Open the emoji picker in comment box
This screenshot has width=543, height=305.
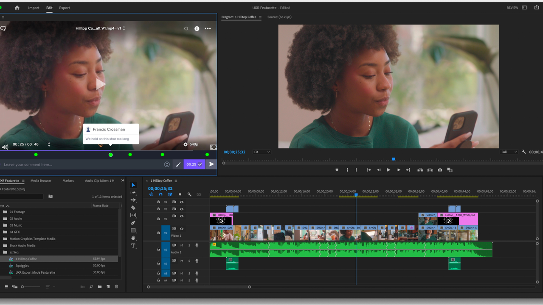pyautogui.click(x=167, y=164)
